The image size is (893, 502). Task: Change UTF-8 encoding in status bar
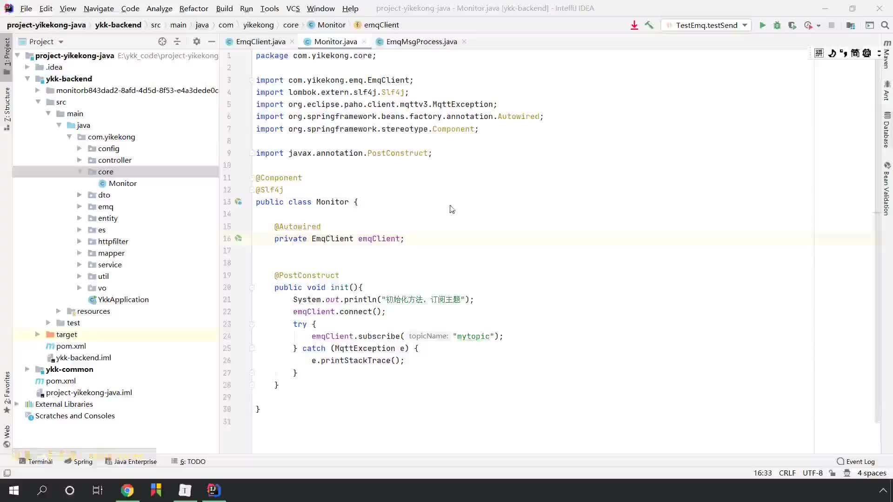point(813,473)
